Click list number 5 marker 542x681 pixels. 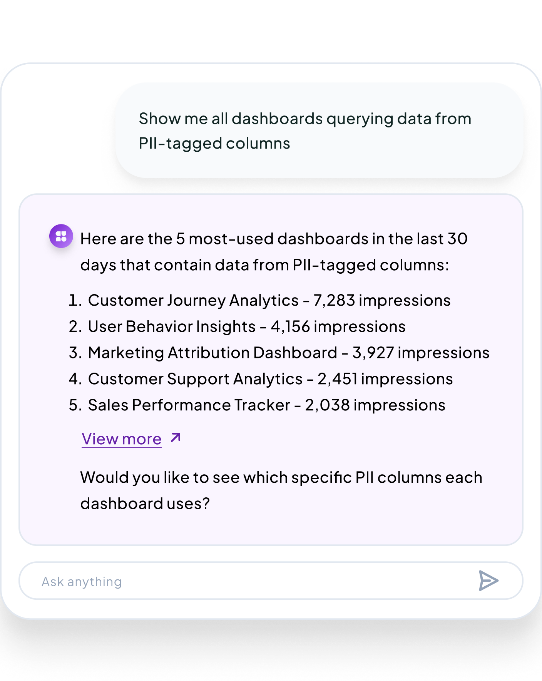tap(75, 405)
